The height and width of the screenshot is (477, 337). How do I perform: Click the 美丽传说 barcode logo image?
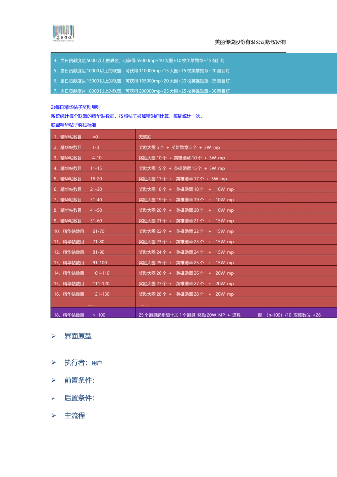[x=63, y=33]
